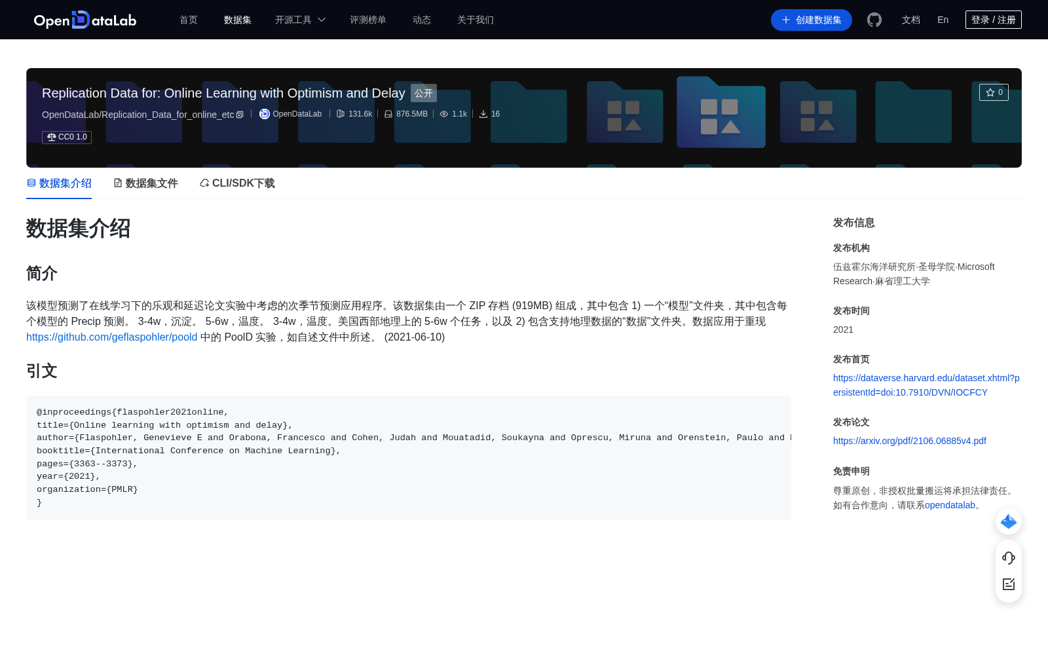Image resolution: width=1048 pixels, height=655 pixels.
Task: Switch language to En
Action: (x=943, y=20)
